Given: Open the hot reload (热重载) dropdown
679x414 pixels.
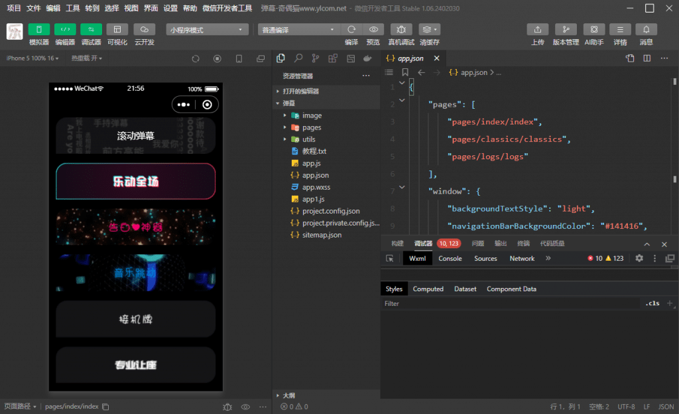Looking at the screenshot, I should [x=87, y=58].
